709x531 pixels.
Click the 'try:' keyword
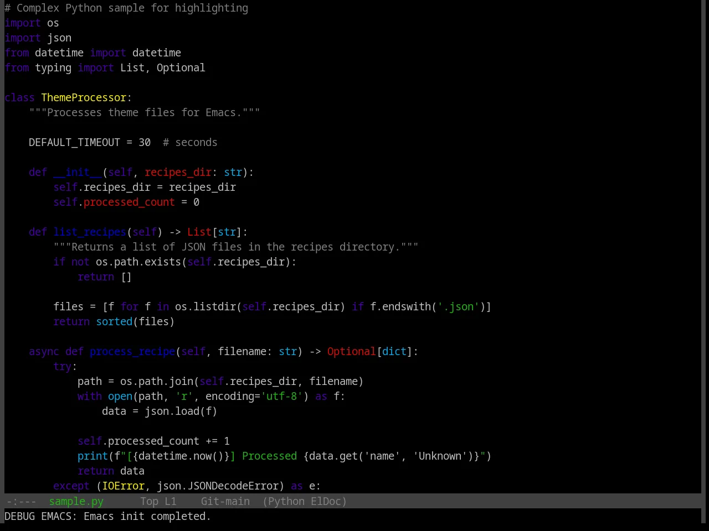pos(62,367)
